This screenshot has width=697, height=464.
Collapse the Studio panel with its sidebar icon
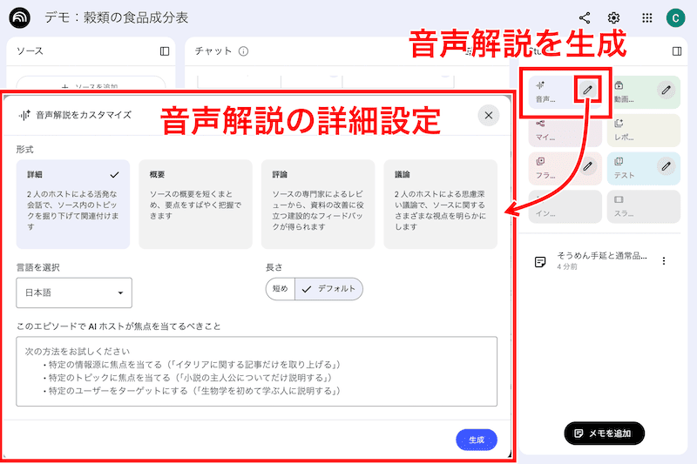(677, 51)
